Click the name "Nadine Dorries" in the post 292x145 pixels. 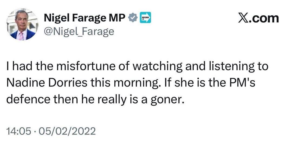click(46, 84)
